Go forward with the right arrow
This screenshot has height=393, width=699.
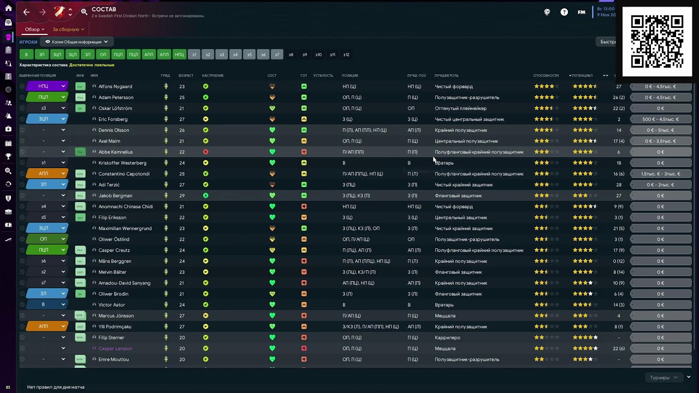43,12
